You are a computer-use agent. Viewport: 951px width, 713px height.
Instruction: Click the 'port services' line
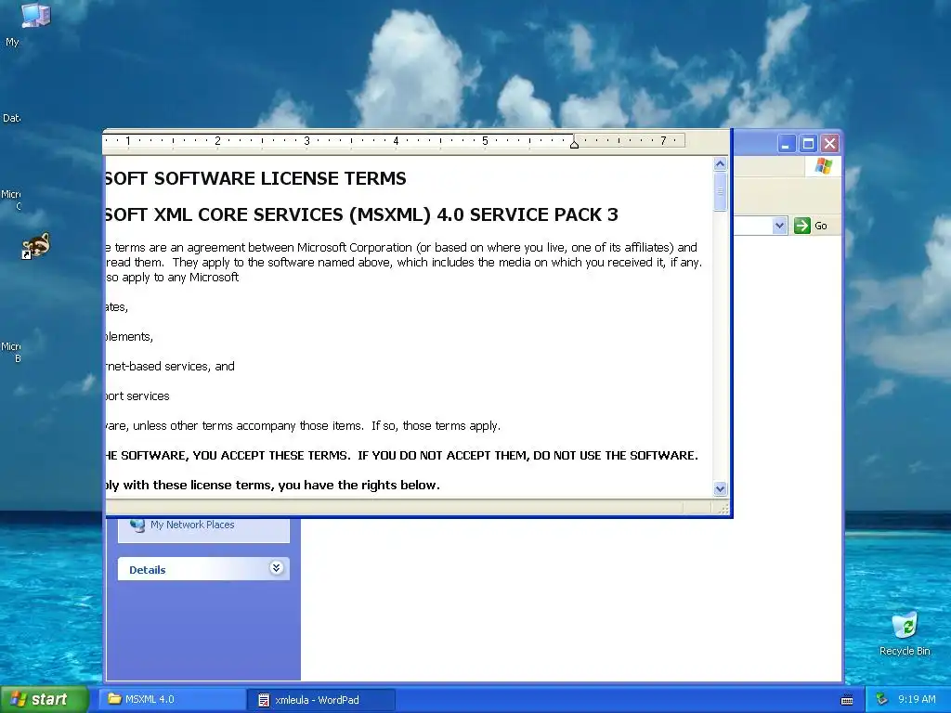tap(137, 395)
